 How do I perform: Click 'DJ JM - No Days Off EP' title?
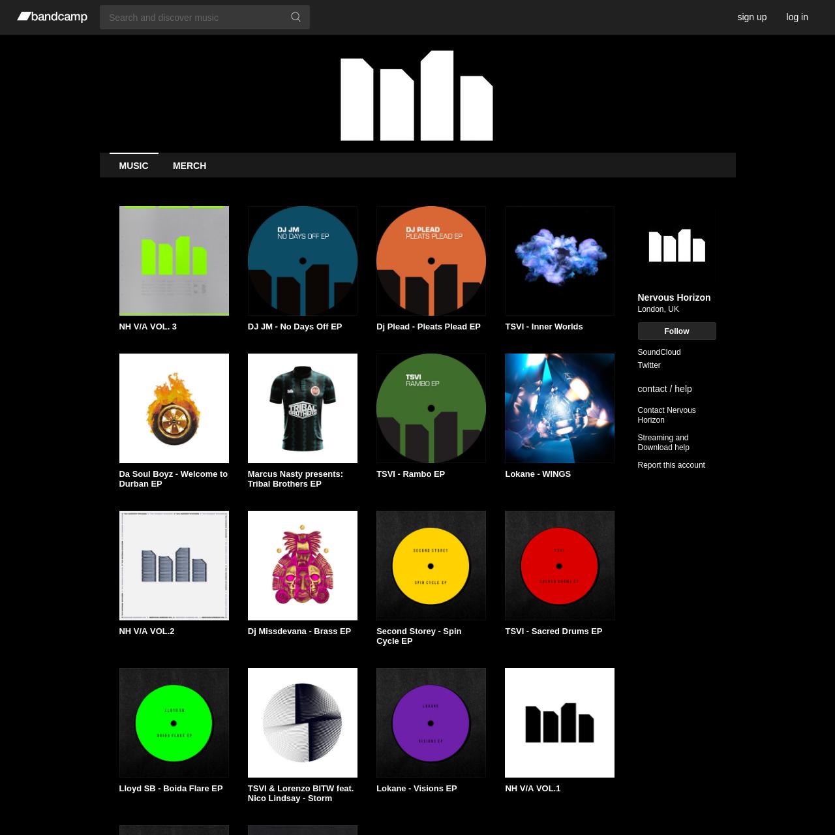[x=295, y=327]
